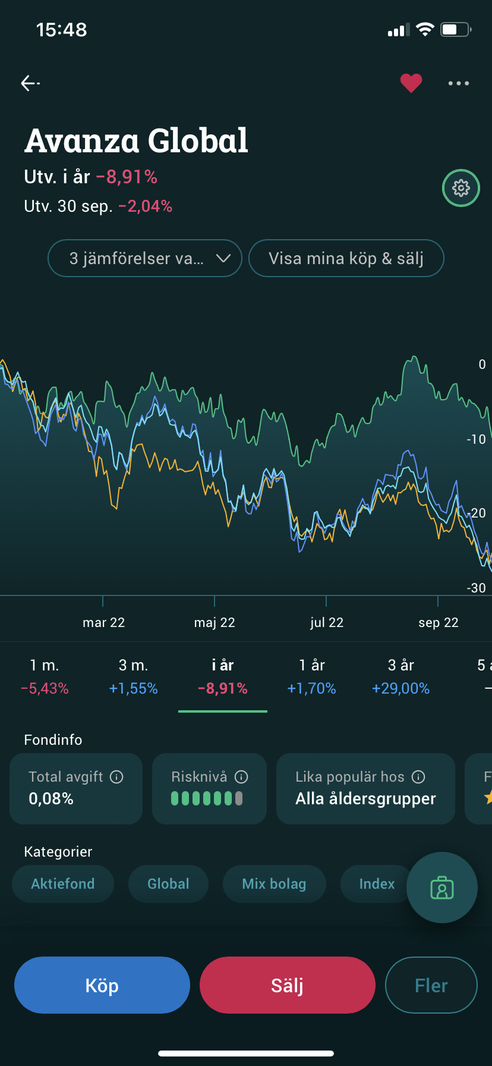
Task: Select the '3 m.' period tab
Action: point(134,677)
